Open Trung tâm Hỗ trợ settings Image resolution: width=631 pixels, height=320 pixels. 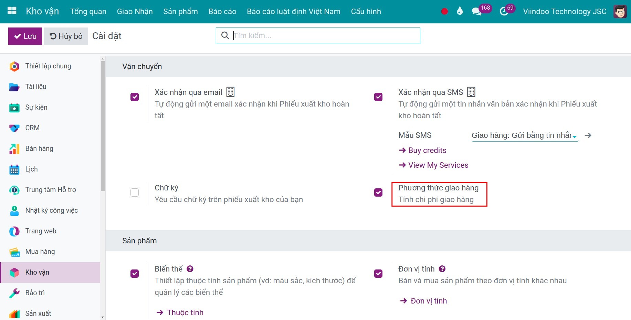click(50, 190)
